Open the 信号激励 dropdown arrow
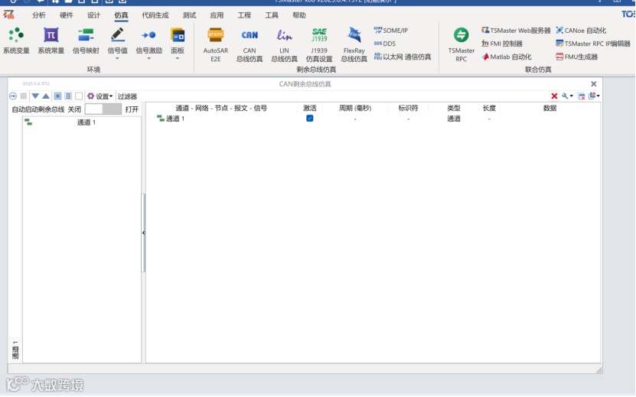 (x=148, y=59)
